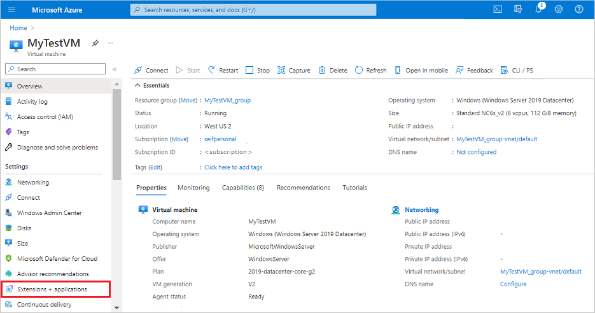Open the notifications bell icon
595x313 pixels.
point(538,10)
